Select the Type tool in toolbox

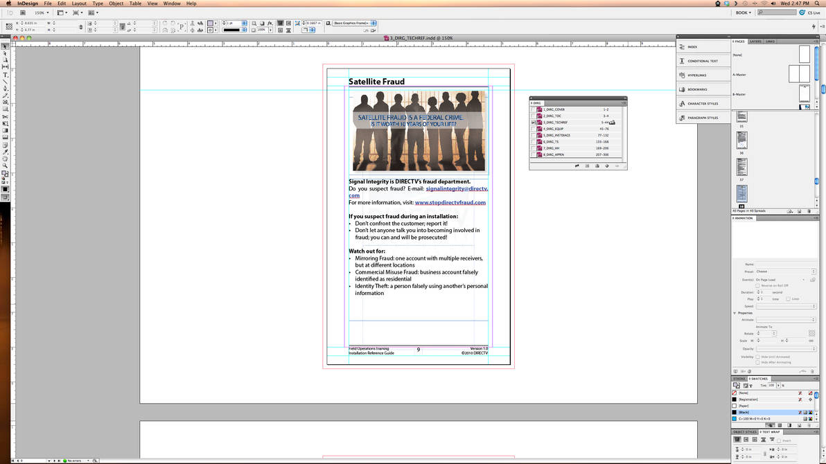pos(6,75)
